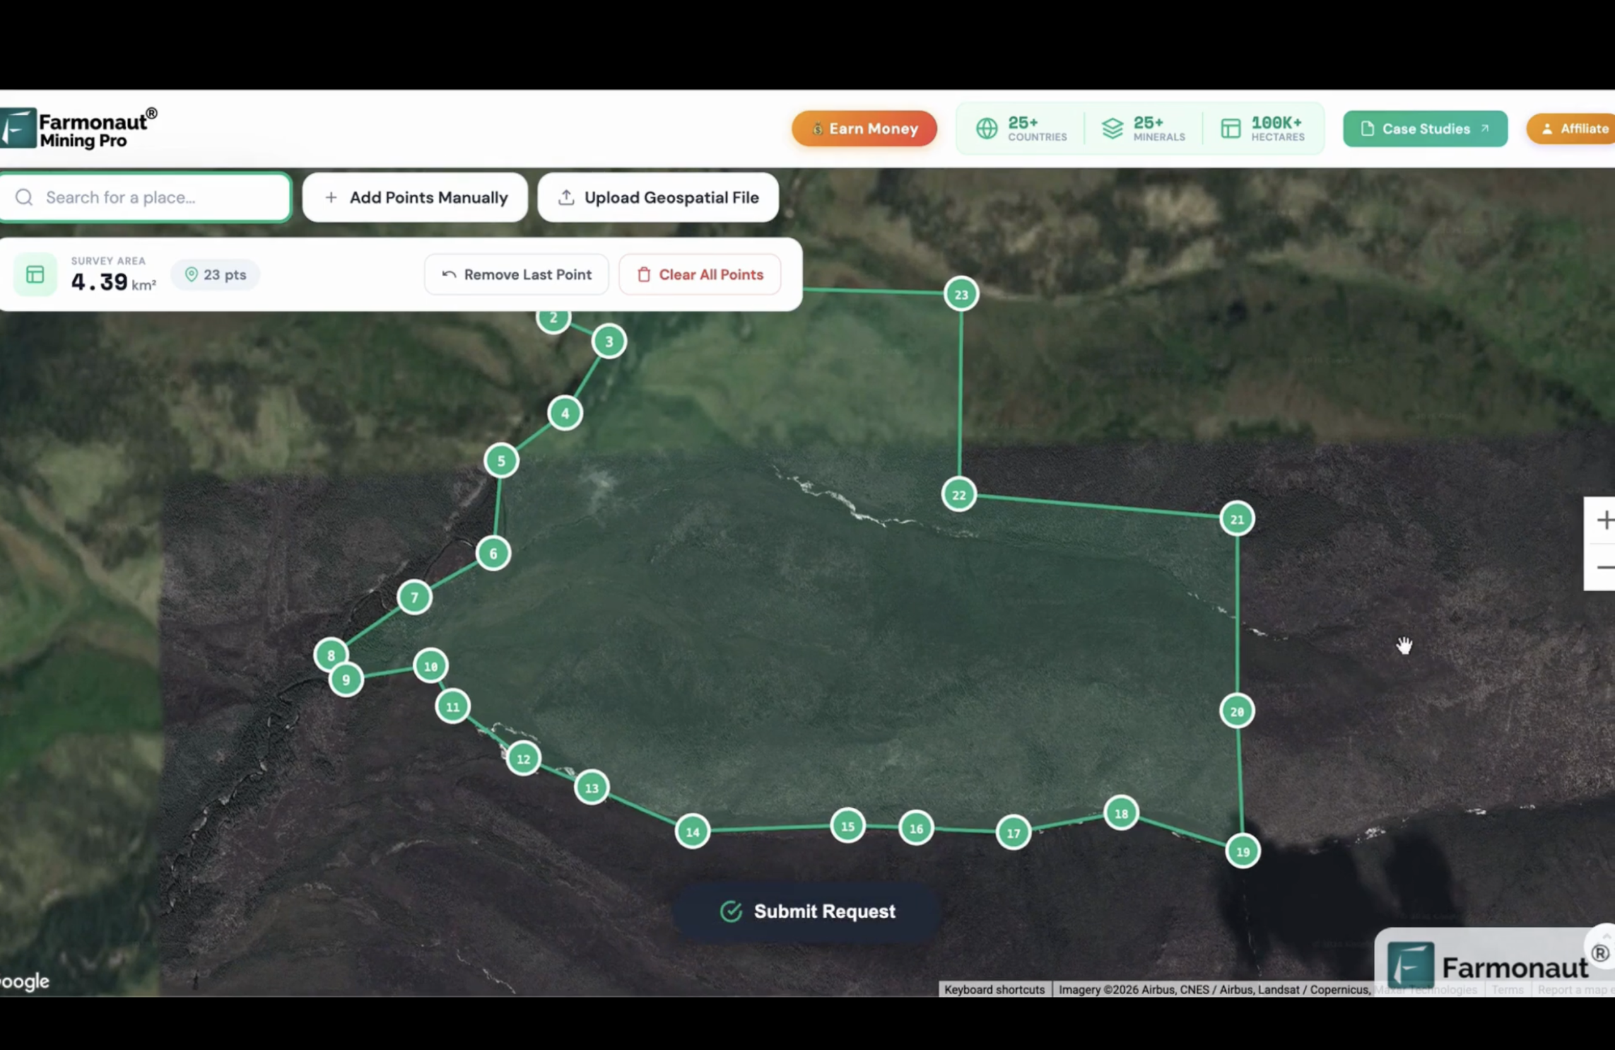
Task: Select polygon point marker 22
Action: coord(959,495)
